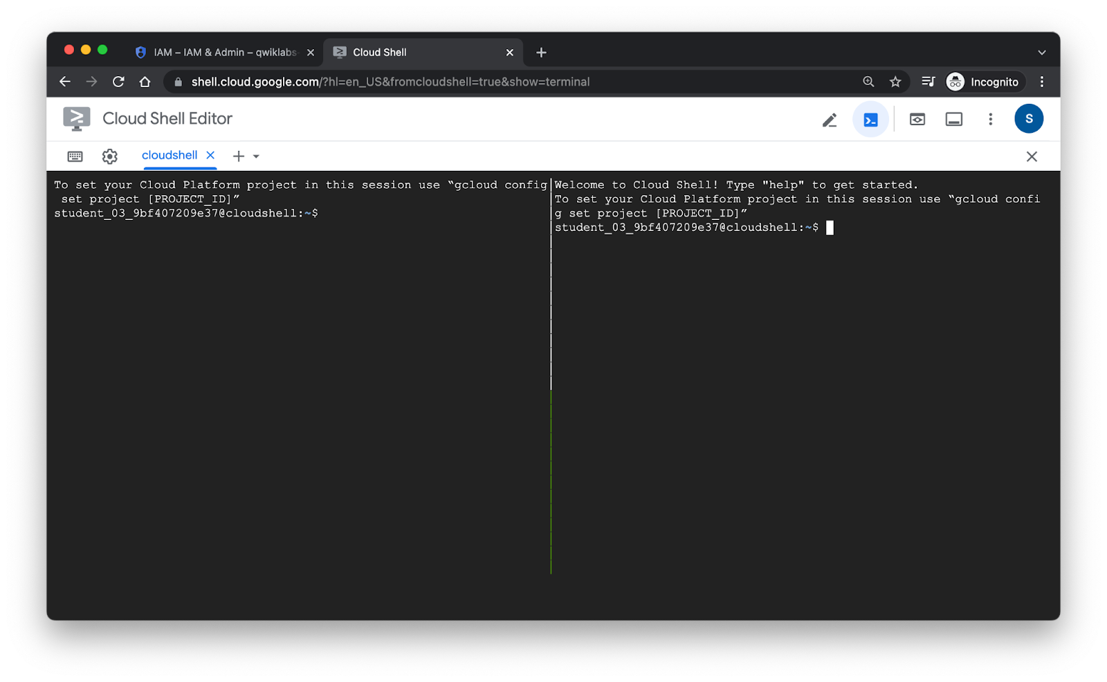The image size is (1107, 682).
Task: Open the terminal keyboard shortcuts icon
Action: (x=75, y=156)
